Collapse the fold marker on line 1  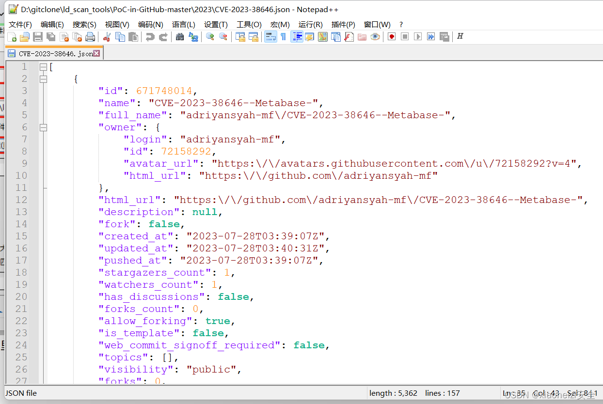click(x=43, y=67)
